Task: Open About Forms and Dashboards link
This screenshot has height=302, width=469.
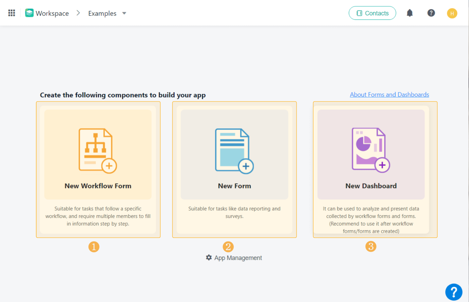Action: pyautogui.click(x=389, y=94)
